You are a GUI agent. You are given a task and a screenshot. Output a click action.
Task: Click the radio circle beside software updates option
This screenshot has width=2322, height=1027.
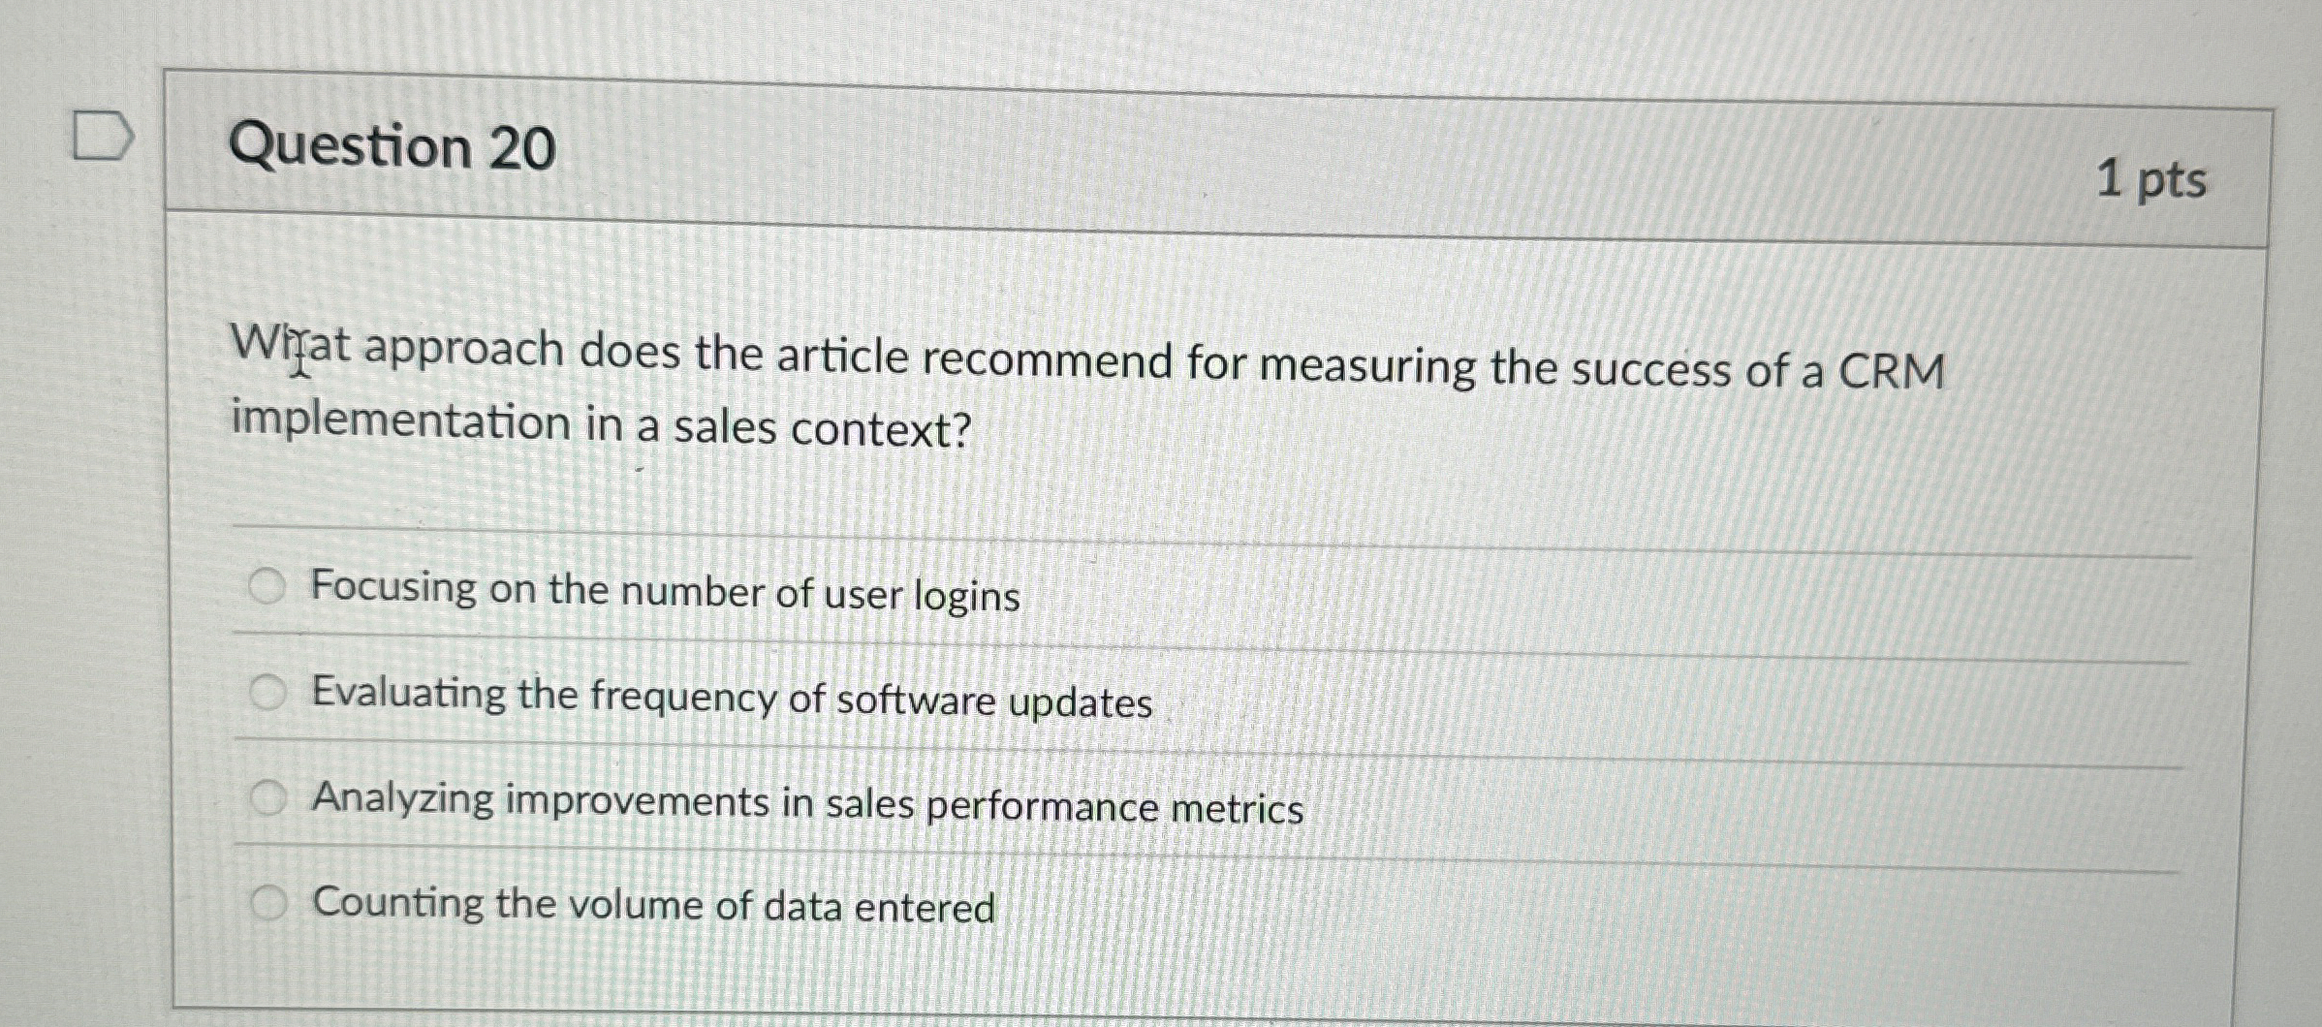(271, 690)
